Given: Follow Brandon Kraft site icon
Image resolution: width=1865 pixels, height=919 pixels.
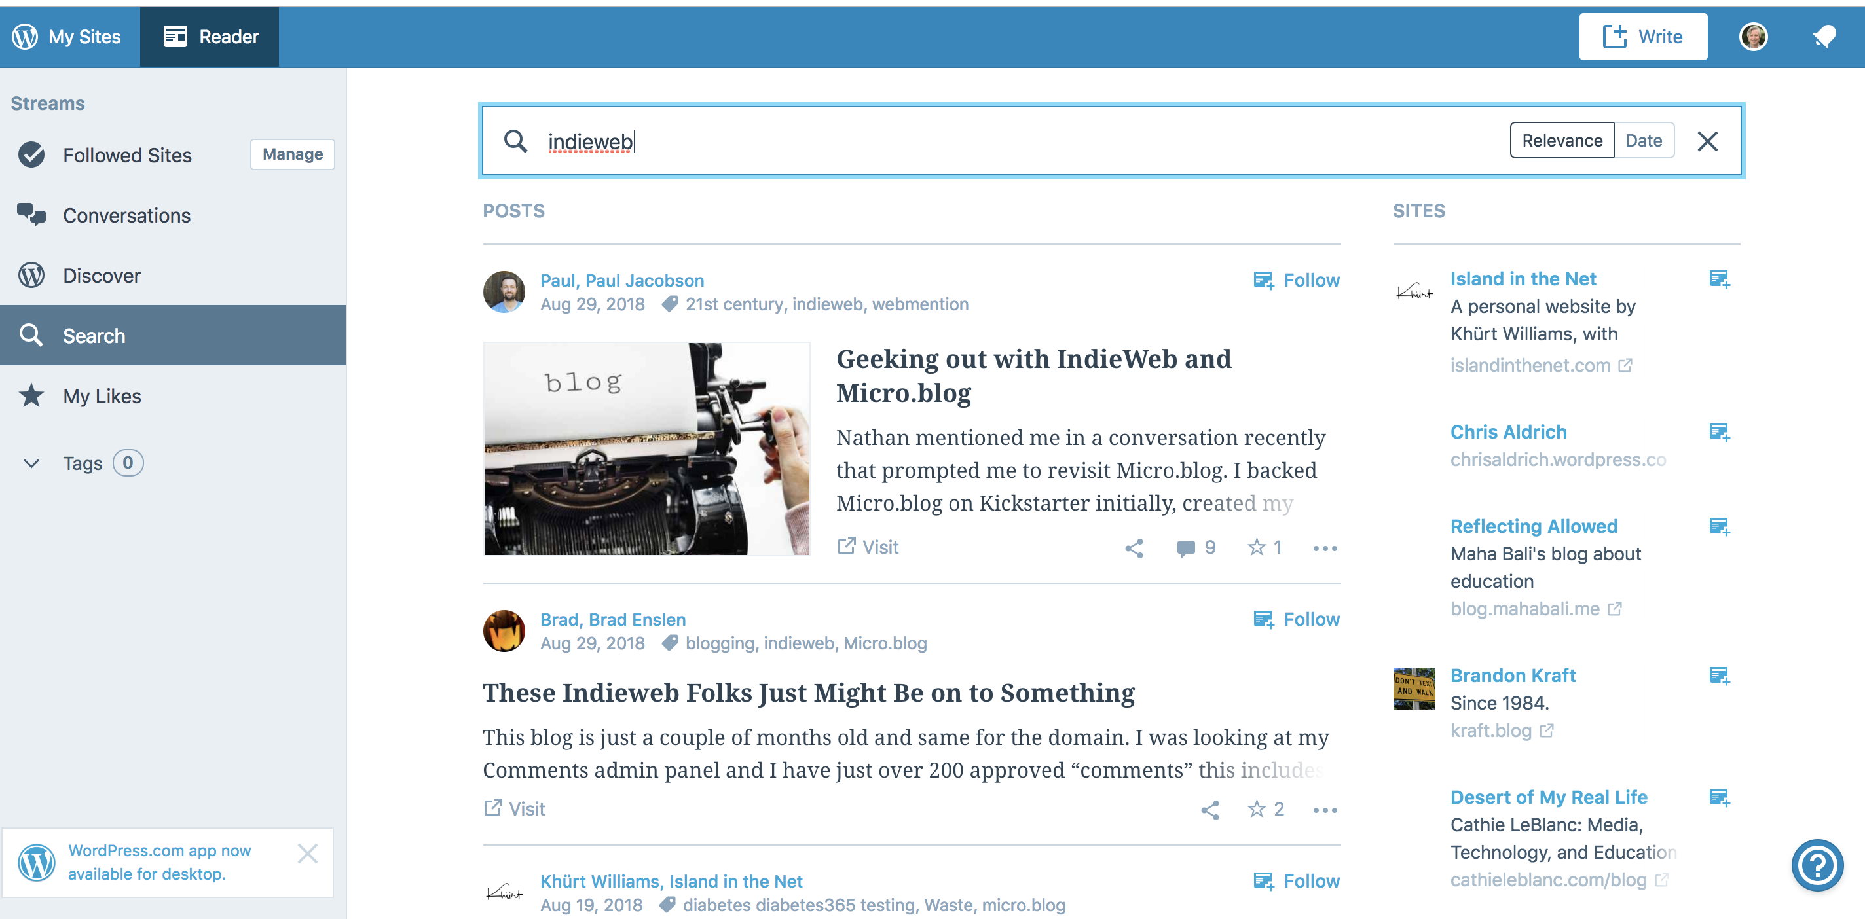Looking at the screenshot, I should pyautogui.click(x=1720, y=676).
